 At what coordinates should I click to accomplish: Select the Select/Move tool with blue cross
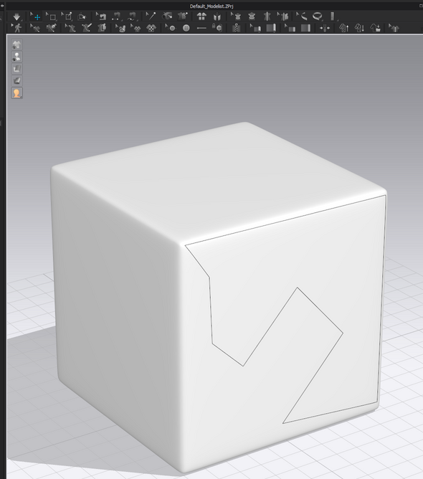point(37,16)
